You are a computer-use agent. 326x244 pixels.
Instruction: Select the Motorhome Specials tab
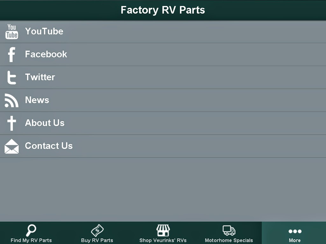[229, 234]
